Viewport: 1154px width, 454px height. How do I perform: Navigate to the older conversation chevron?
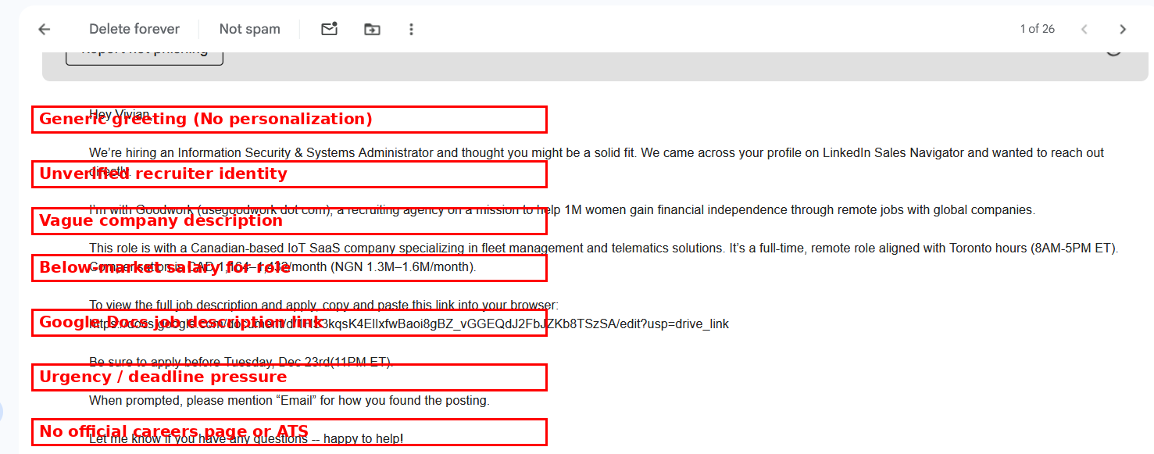1123,29
